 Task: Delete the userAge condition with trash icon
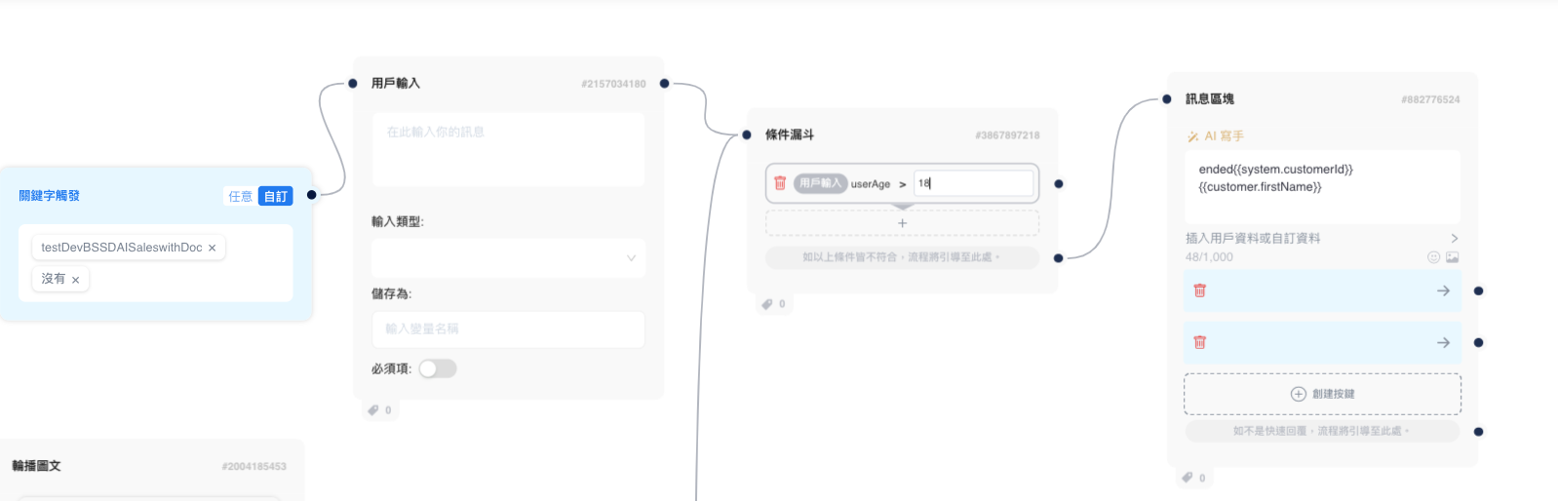(x=780, y=183)
